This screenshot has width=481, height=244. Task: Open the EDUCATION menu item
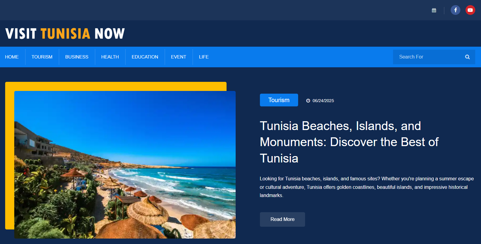point(145,57)
